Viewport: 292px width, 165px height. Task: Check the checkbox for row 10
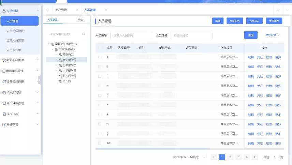tap(100, 143)
